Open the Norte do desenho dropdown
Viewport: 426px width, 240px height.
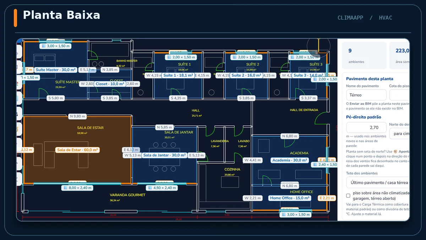[399, 133]
